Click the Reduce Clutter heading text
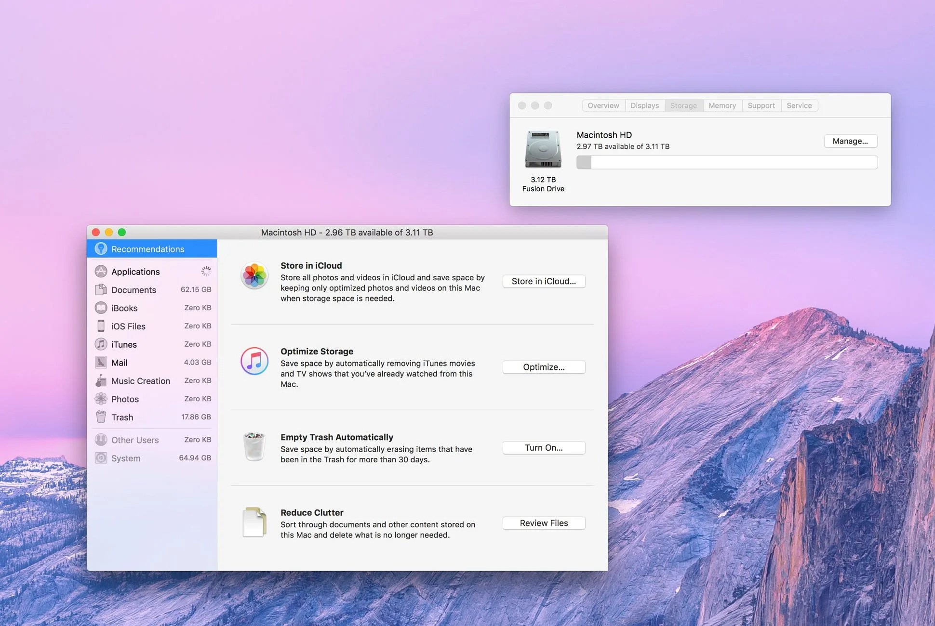Viewport: 935px width, 626px height. tap(312, 513)
